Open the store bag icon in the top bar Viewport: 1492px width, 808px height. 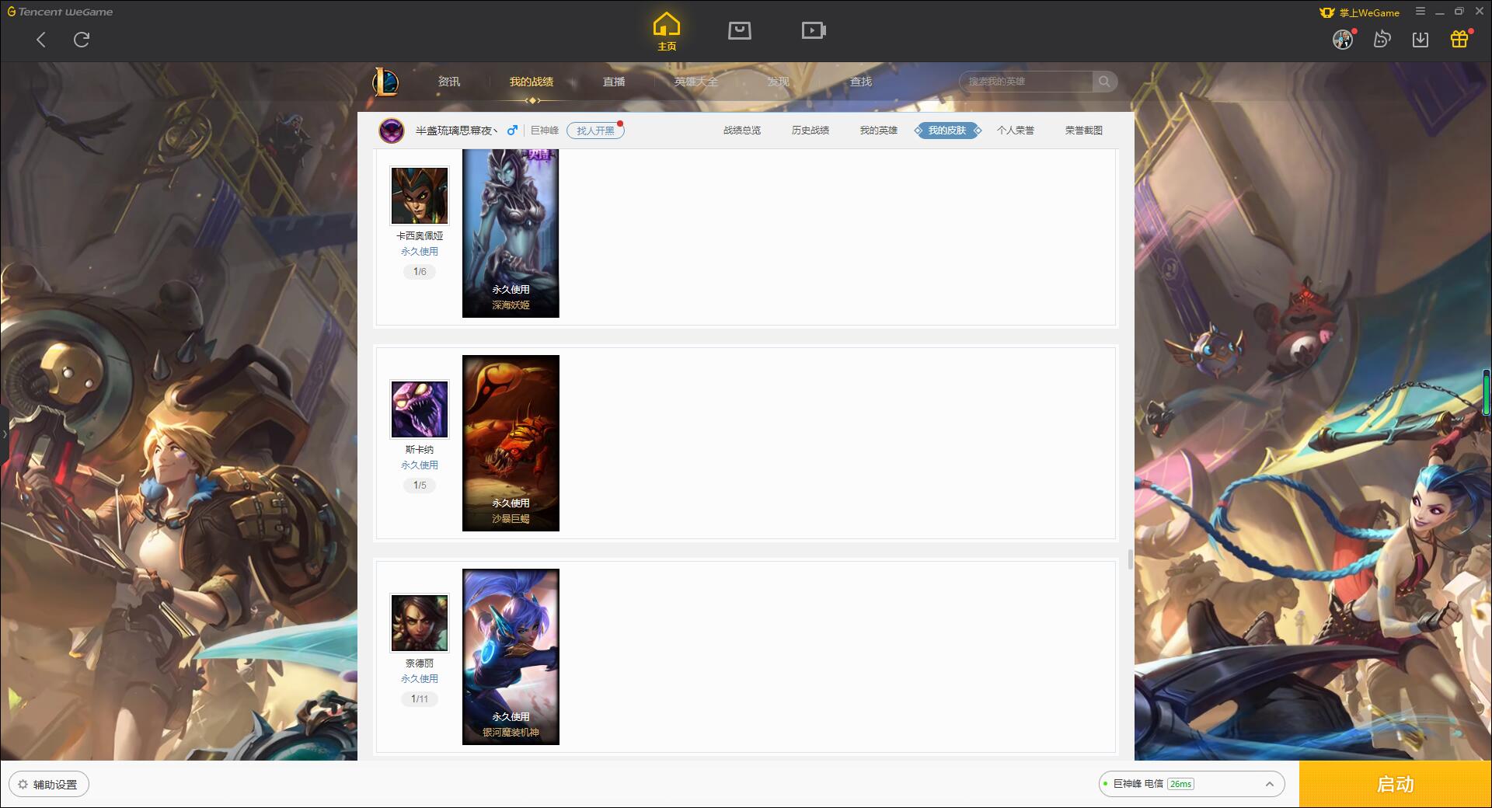pyautogui.click(x=740, y=30)
